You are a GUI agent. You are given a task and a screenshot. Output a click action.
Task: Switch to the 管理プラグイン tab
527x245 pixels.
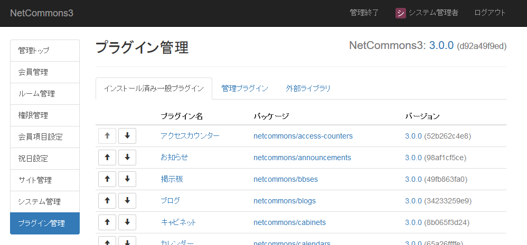(244, 89)
